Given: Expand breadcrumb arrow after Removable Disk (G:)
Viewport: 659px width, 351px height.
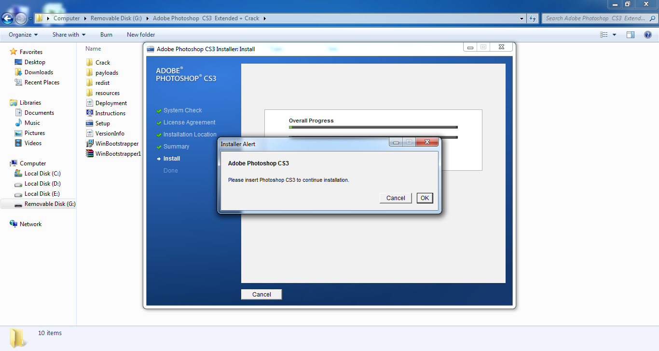Looking at the screenshot, I should click(147, 18).
